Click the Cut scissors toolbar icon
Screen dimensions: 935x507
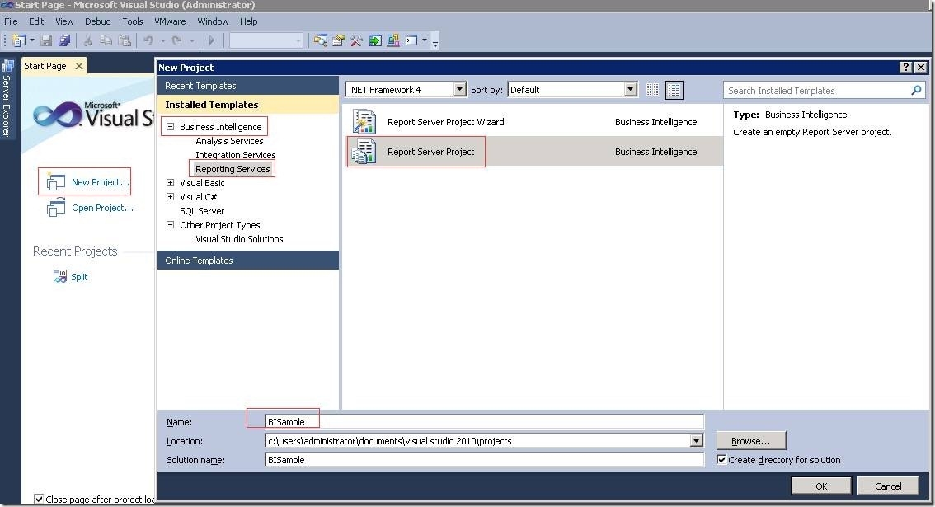click(x=87, y=40)
